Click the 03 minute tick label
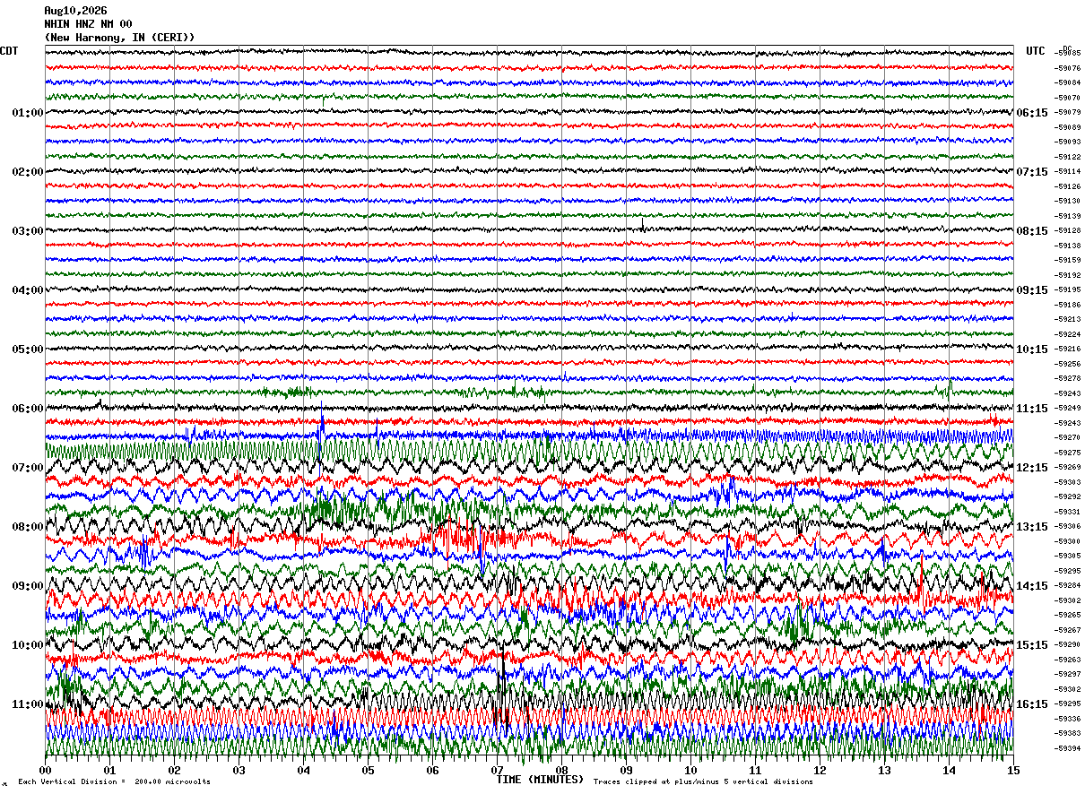Screen dimensions: 1085x794 tap(239, 770)
